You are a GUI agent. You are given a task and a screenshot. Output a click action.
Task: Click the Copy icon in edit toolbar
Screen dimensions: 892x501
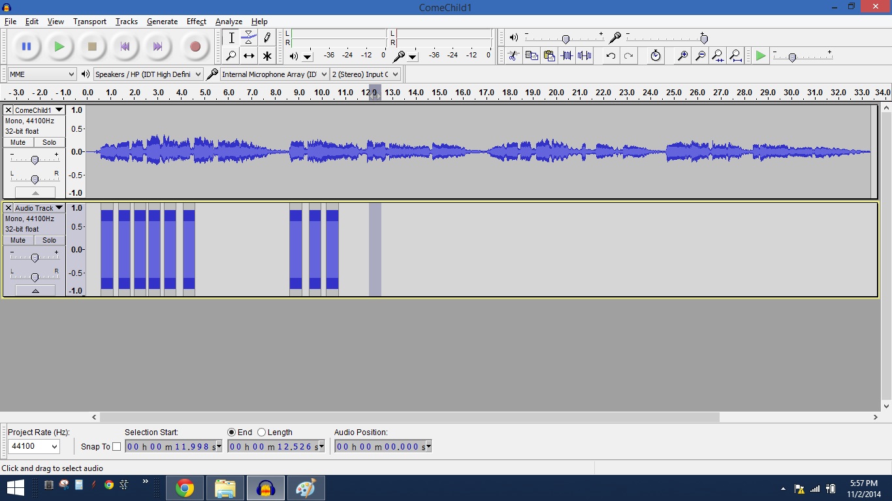coord(532,56)
